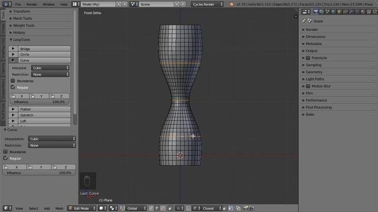Viewport: 378px width, 212px height.
Task: Open the Render menu in header
Action: pyautogui.click(x=31, y=4)
